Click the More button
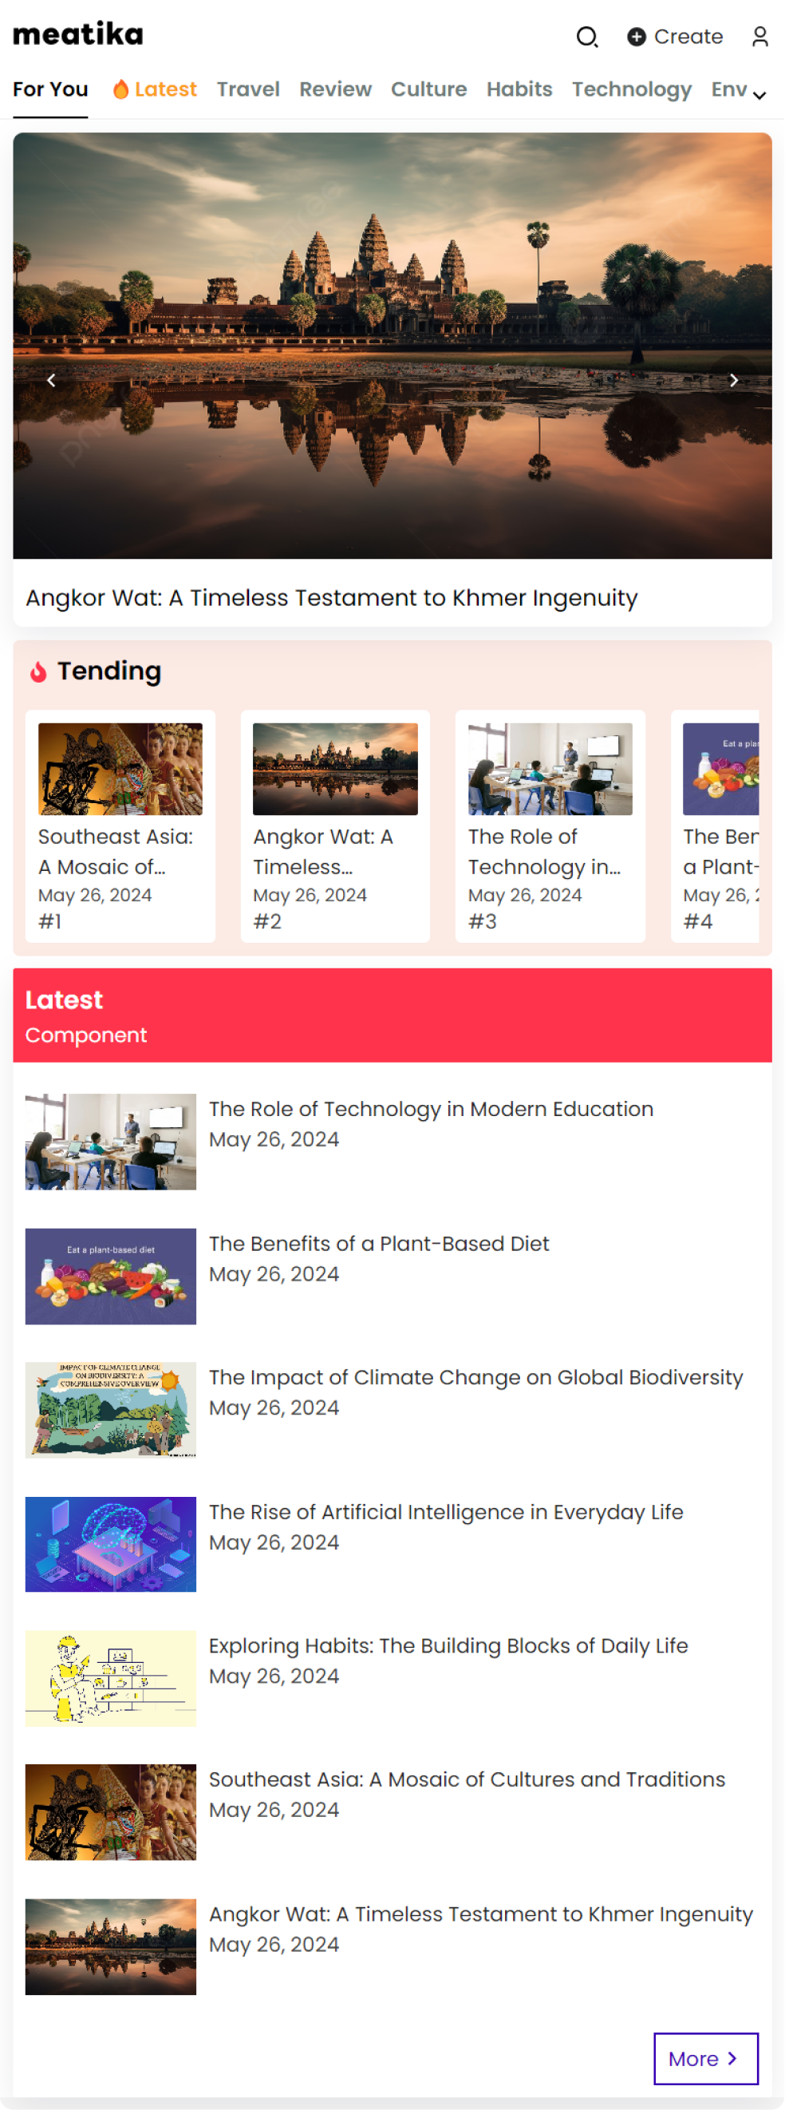785x2110 pixels. pyautogui.click(x=704, y=2057)
